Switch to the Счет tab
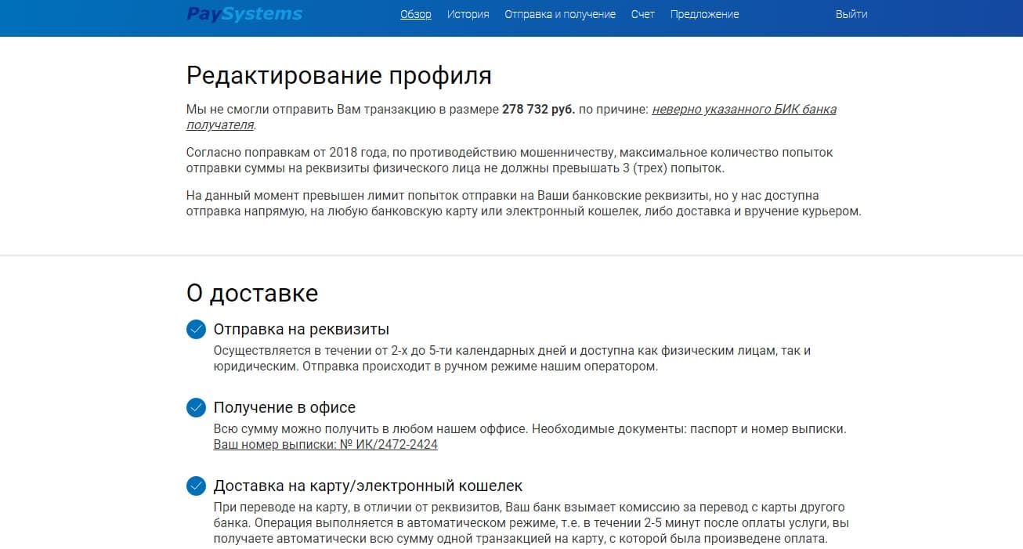The width and height of the screenshot is (1023, 549). [x=642, y=13]
